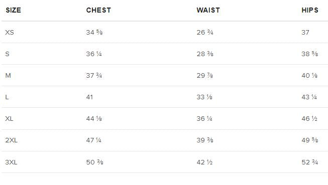Select the S size row label
This screenshot has height=185, width=328.
tap(8, 54)
